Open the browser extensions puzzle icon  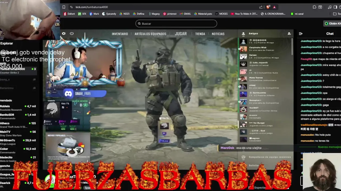point(314,7)
